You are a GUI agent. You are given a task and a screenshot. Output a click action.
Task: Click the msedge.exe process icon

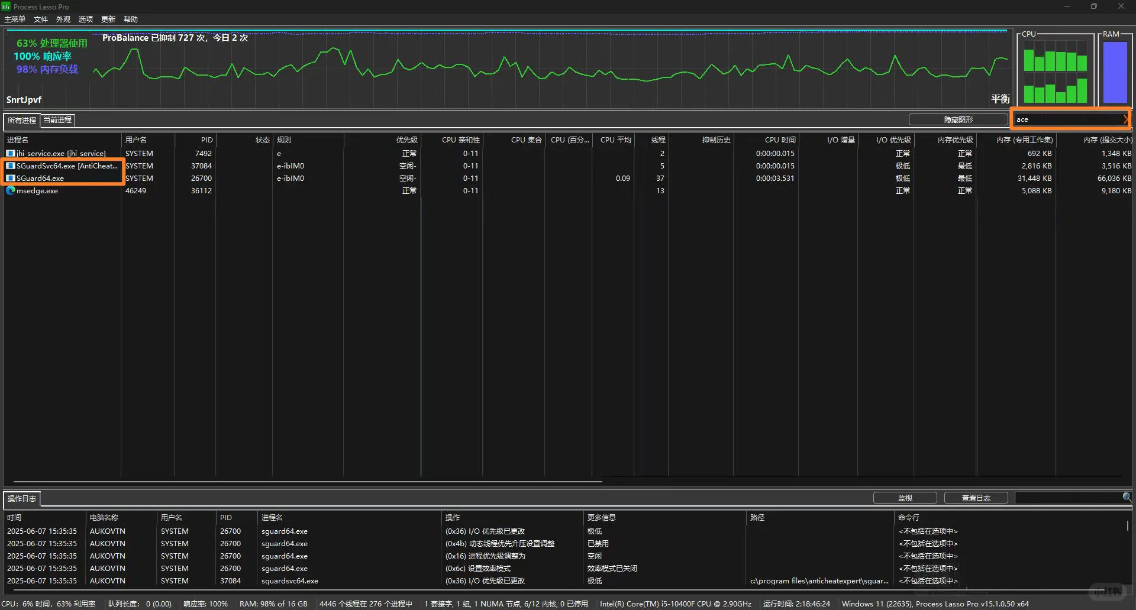pos(10,190)
